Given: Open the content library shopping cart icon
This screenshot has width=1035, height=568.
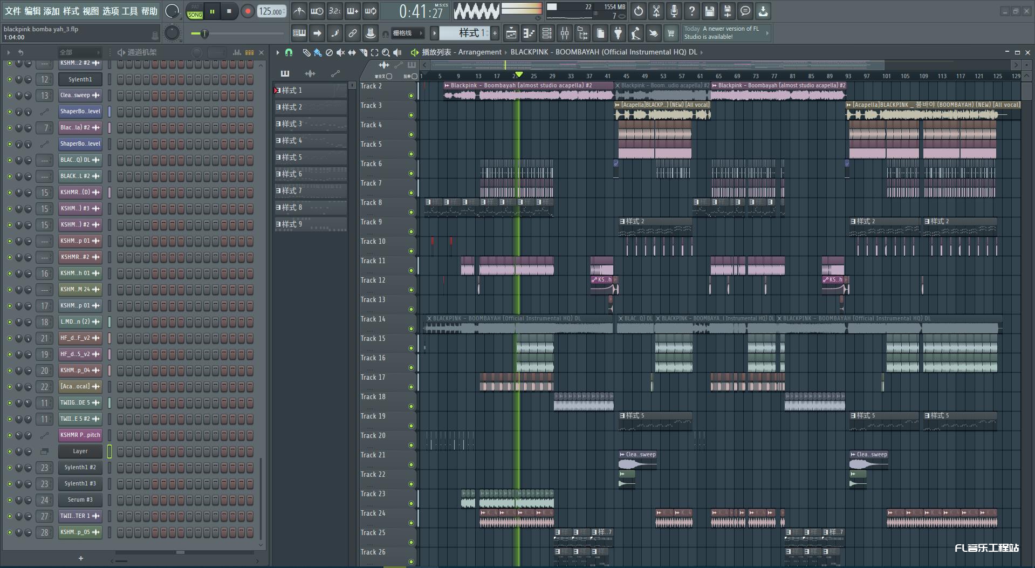Looking at the screenshot, I should coord(671,33).
